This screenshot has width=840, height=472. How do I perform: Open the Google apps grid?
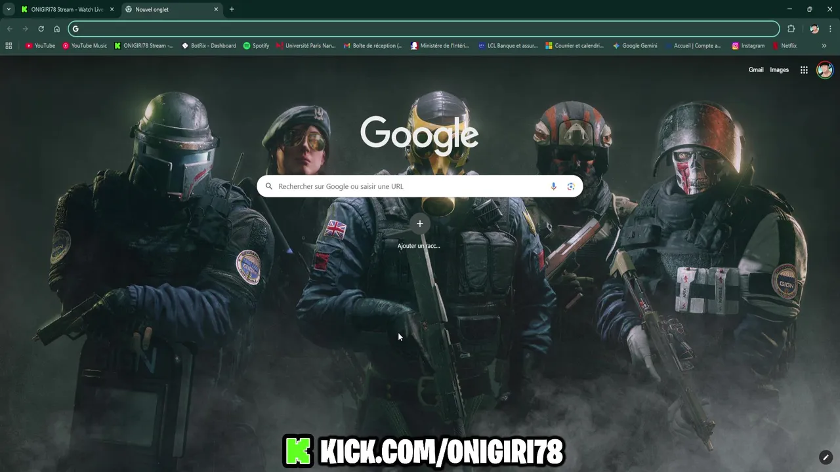(x=804, y=70)
